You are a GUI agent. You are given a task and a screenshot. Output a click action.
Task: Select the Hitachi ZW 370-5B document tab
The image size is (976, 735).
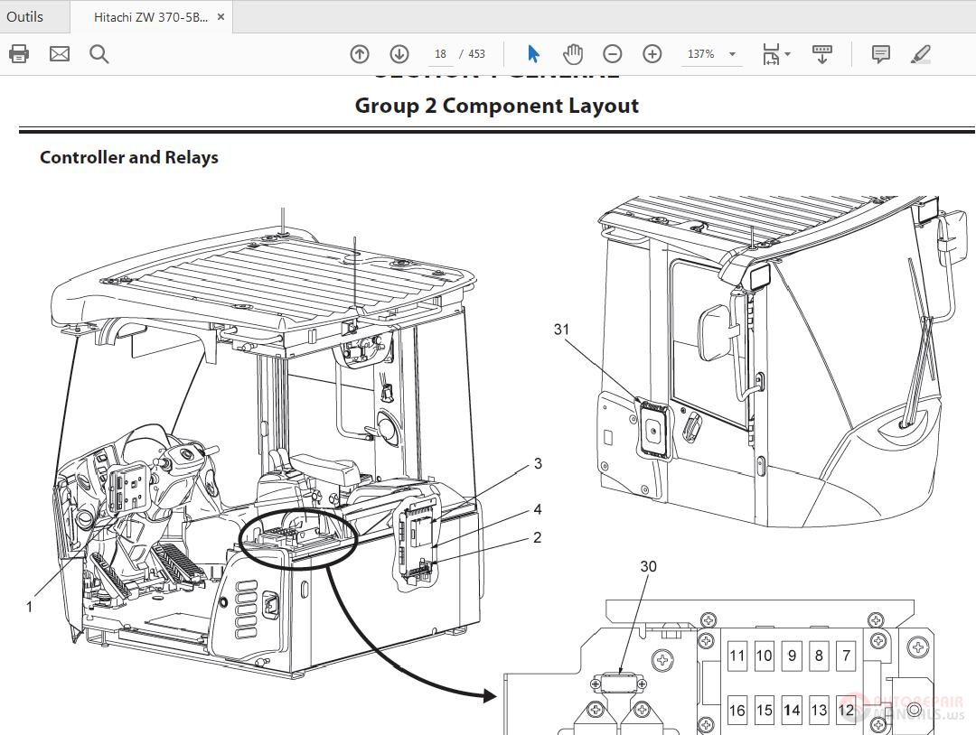[x=149, y=15]
